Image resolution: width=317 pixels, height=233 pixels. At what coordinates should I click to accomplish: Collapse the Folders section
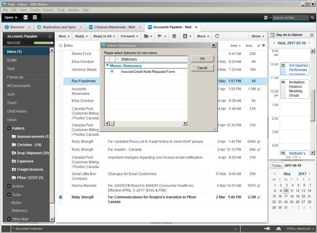pyautogui.click(x=9, y=128)
